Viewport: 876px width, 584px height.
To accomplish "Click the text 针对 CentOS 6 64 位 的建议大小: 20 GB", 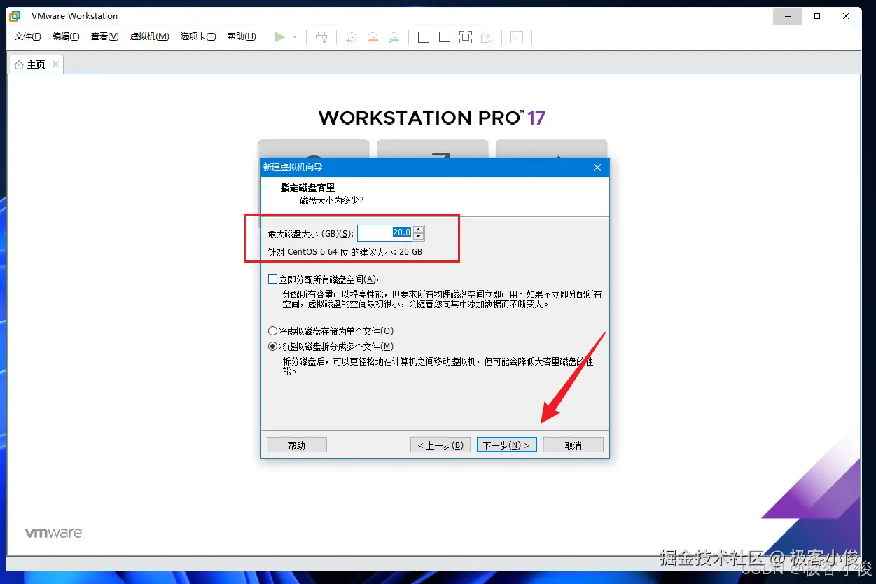I will click(x=345, y=252).
